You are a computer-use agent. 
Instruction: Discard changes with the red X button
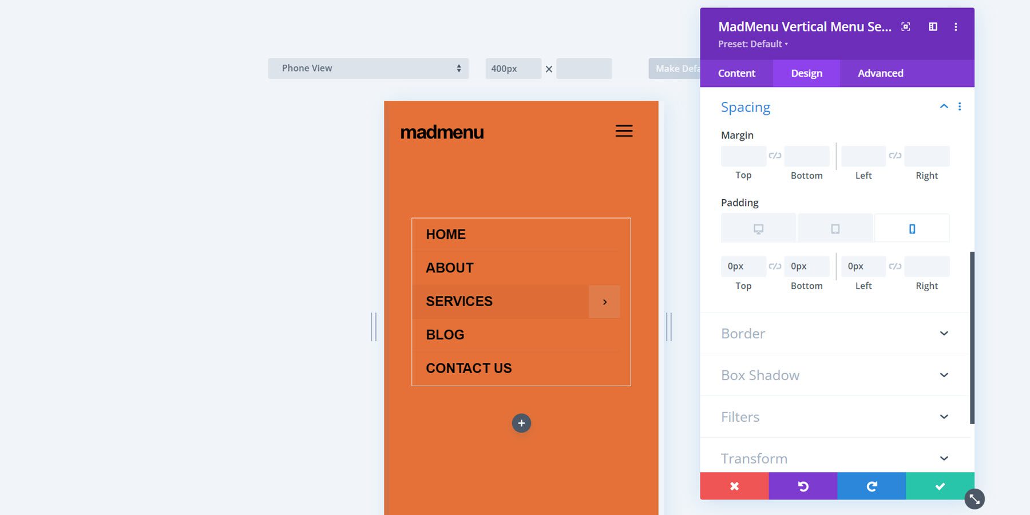pyautogui.click(x=734, y=486)
